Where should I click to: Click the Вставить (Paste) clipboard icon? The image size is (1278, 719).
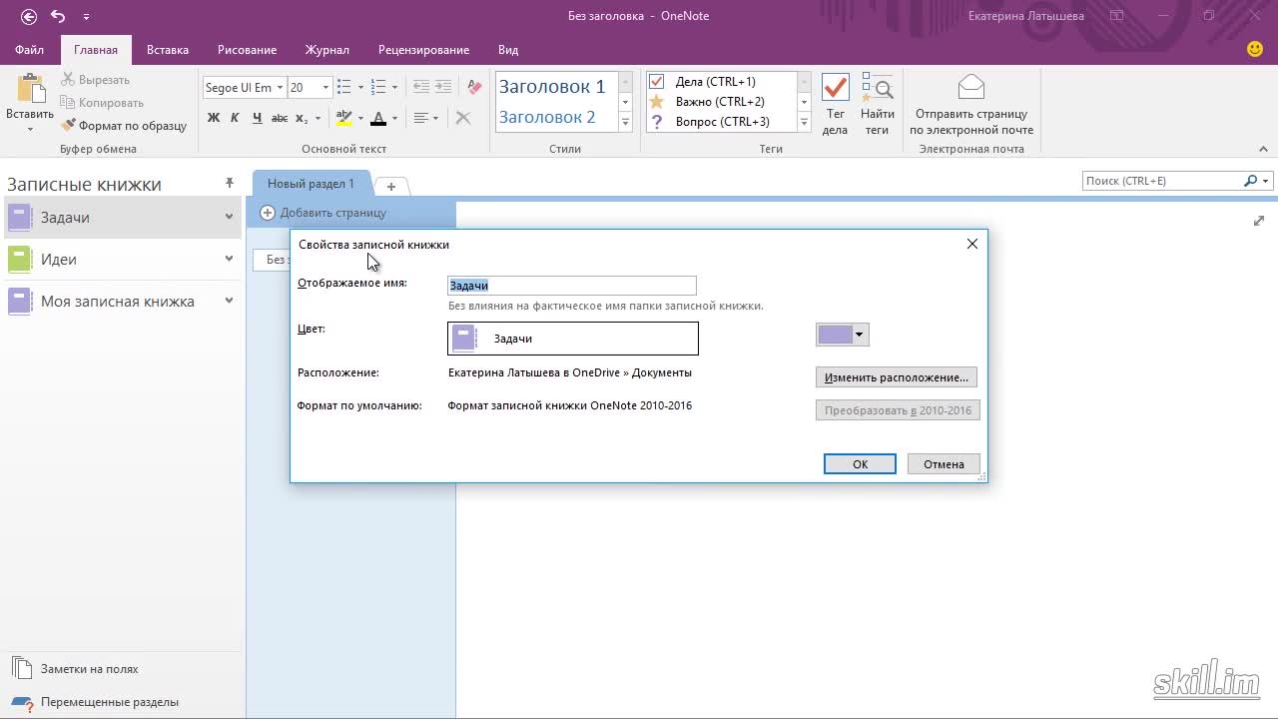click(30, 88)
